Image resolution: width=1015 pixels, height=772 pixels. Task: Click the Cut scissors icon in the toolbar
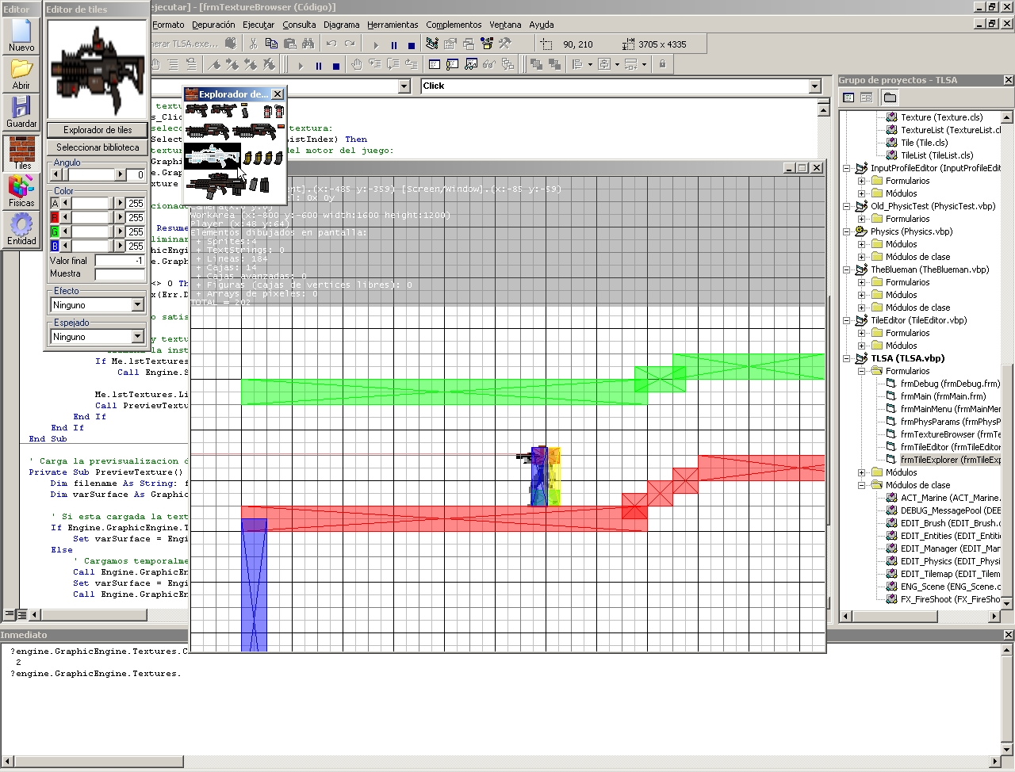pos(253,44)
